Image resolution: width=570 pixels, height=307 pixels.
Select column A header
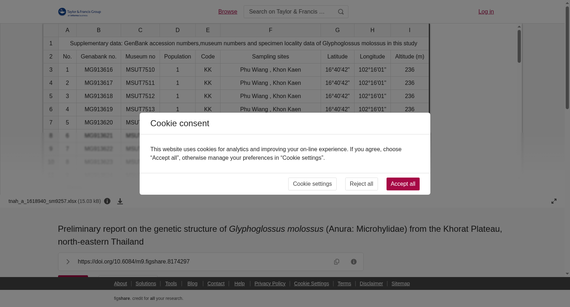[67, 30]
